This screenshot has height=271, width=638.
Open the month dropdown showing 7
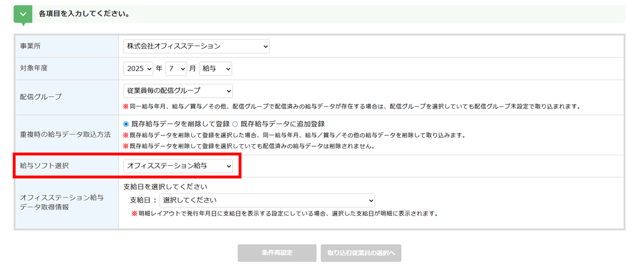[176, 69]
